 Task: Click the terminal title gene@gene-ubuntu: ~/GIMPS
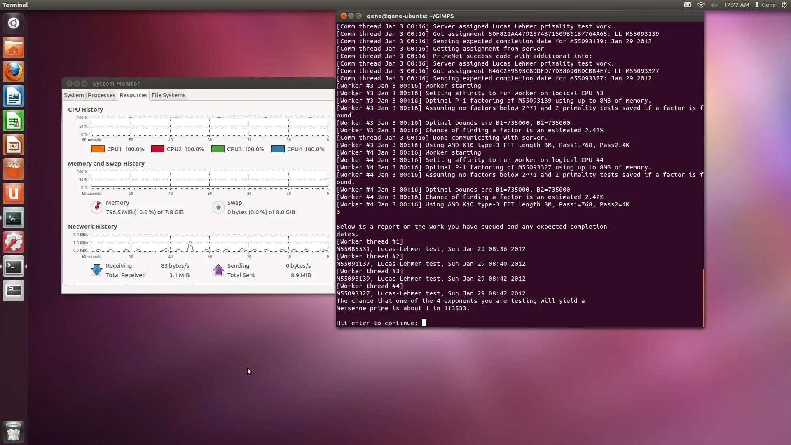410,16
